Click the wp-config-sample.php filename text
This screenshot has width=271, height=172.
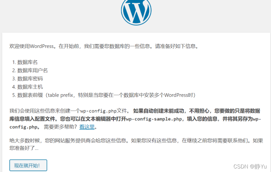(x=154, y=119)
